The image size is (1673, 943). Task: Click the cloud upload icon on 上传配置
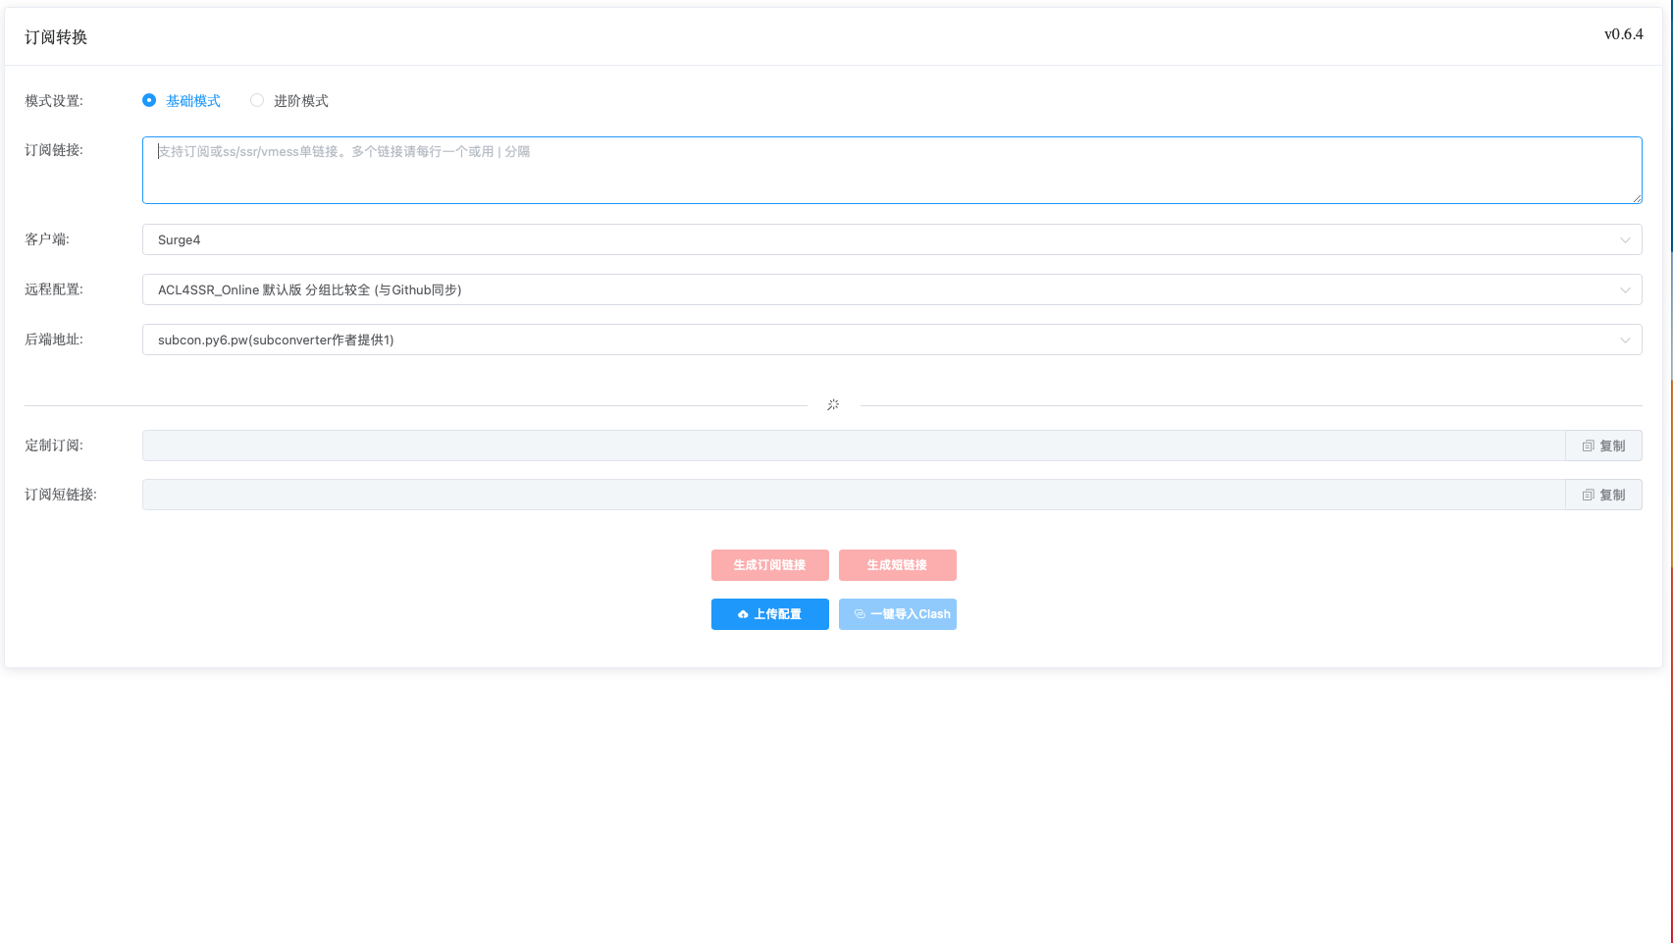[x=743, y=614]
